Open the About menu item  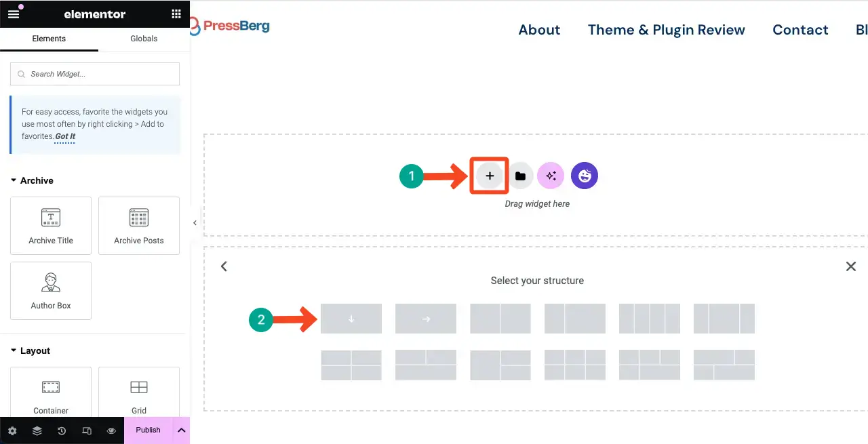pos(539,30)
